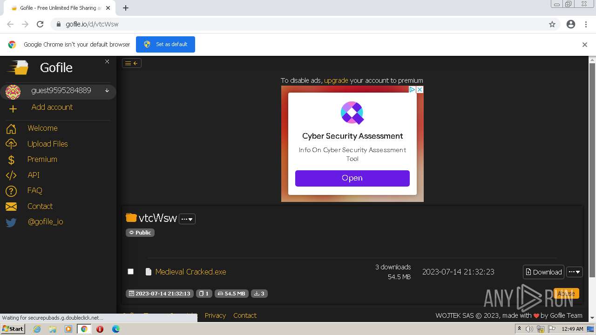Collapse sidebar with the hamburger toggle button
Image resolution: width=596 pixels, height=335 pixels.
132,63
